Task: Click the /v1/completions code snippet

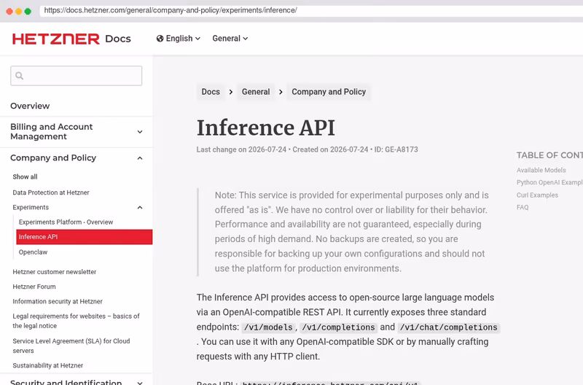Action: (x=338, y=327)
